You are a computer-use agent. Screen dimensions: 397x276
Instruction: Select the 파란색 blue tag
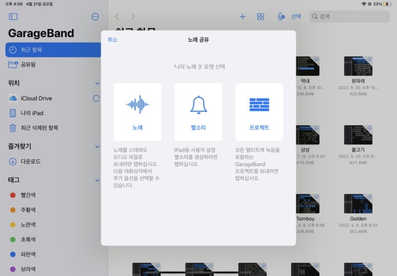[53, 254]
